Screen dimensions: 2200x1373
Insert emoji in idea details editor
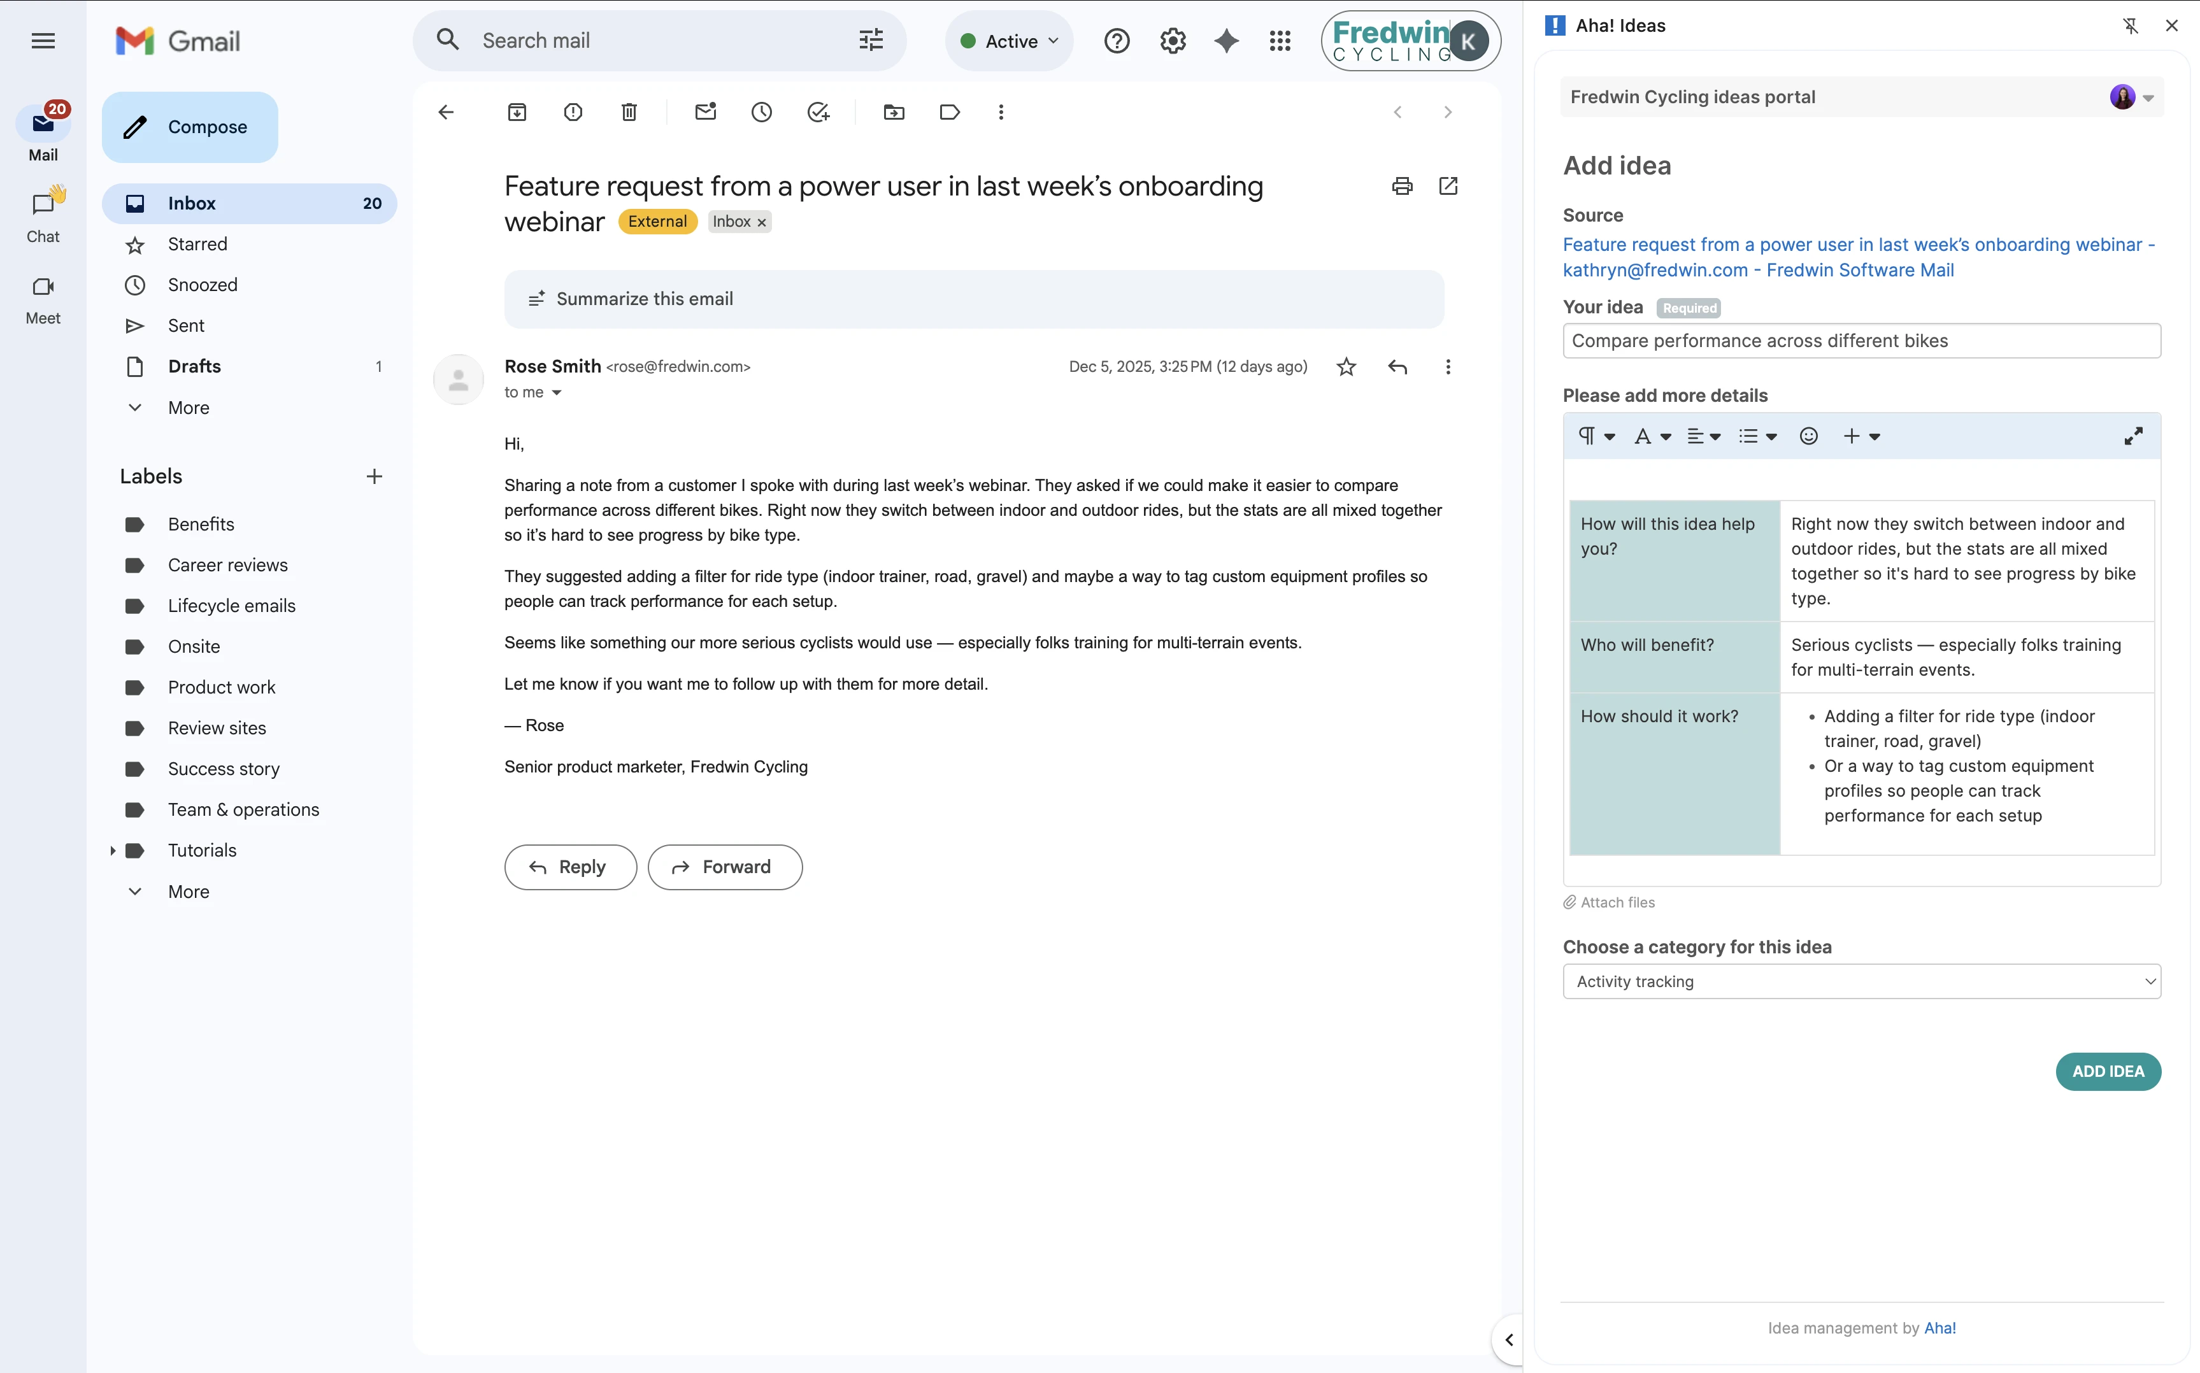coord(1809,437)
